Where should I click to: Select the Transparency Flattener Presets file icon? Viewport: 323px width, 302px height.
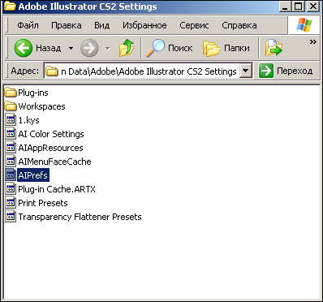click(x=11, y=217)
